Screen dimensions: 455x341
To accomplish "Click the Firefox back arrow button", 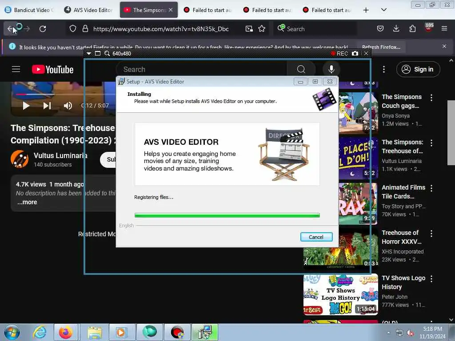I will tap(11, 29).
